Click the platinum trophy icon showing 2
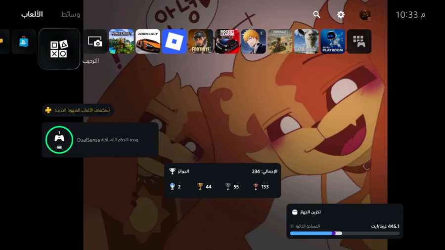This screenshot has width=445, height=250. coord(172,186)
